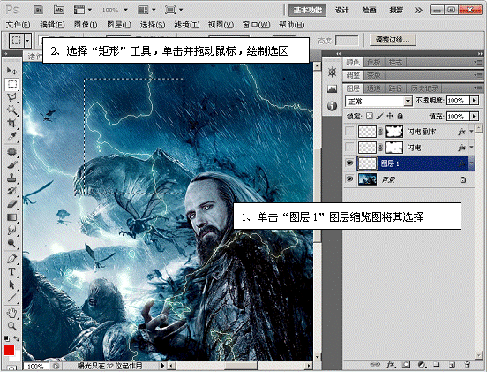Select the Line tool

11,298
